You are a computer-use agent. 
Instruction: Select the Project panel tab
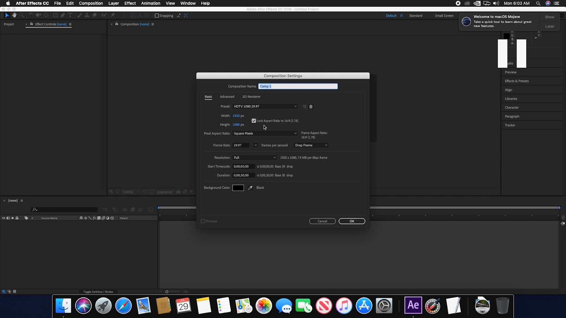coord(9,24)
